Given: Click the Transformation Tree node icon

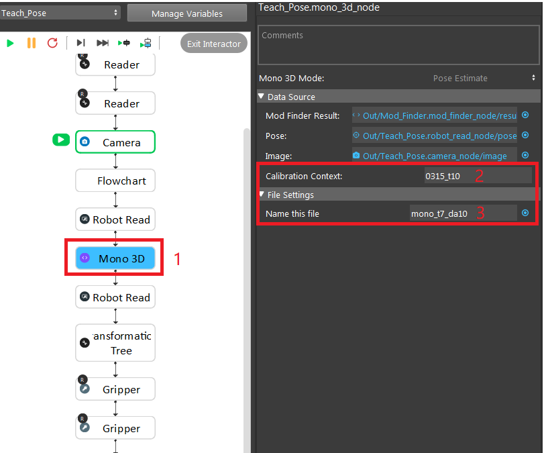Looking at the screenshot, I should 85,343.
